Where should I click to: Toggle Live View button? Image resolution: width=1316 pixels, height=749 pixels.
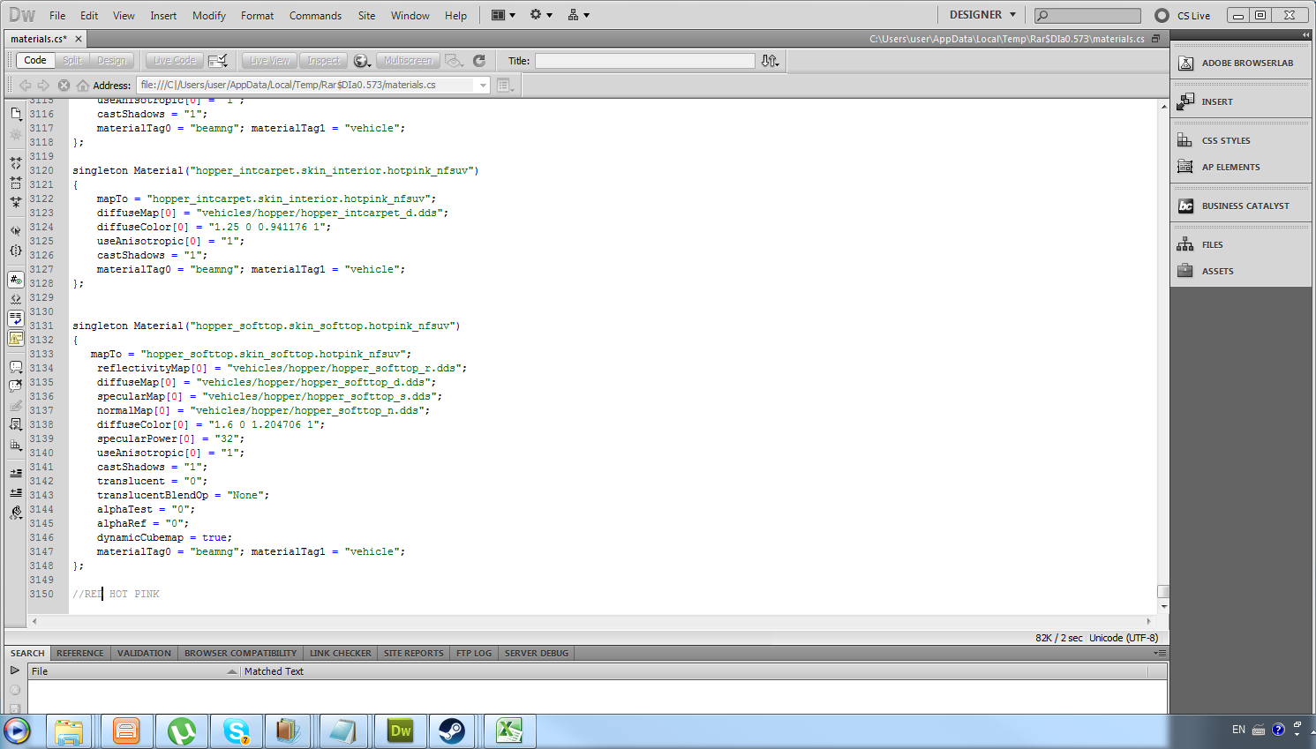pos(269,61)
